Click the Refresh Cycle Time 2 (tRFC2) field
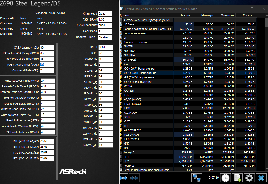Screen dimensions: 268x184 coord(48,86)
